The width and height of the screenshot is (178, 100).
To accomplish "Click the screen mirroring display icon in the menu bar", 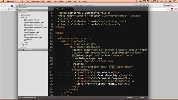I will (155, 1).
